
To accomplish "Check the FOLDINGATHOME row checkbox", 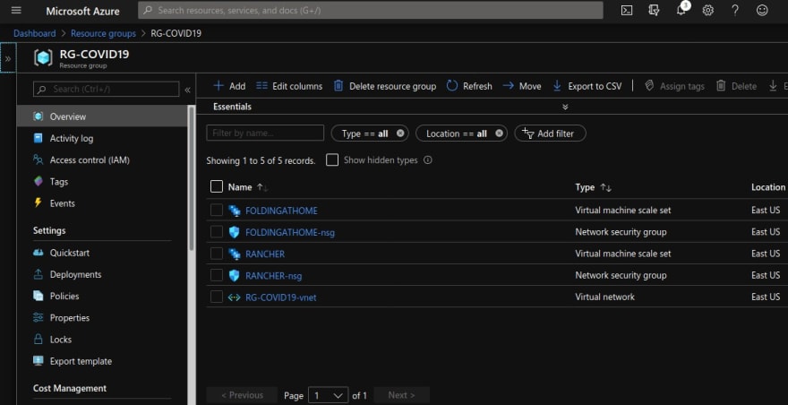I will (x=217, y=210).
